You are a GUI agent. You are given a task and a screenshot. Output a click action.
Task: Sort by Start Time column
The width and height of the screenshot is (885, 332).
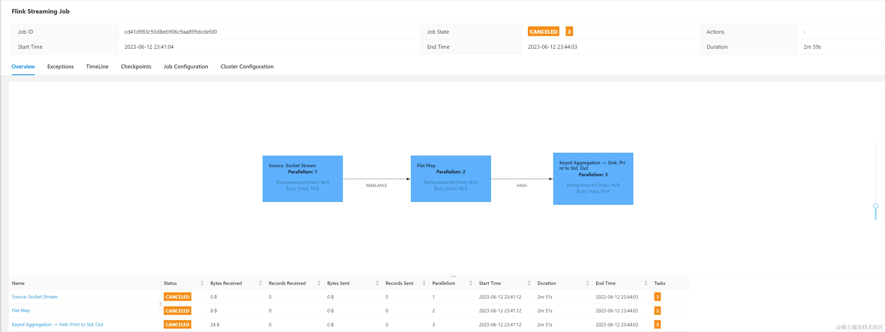pos(529,283)
